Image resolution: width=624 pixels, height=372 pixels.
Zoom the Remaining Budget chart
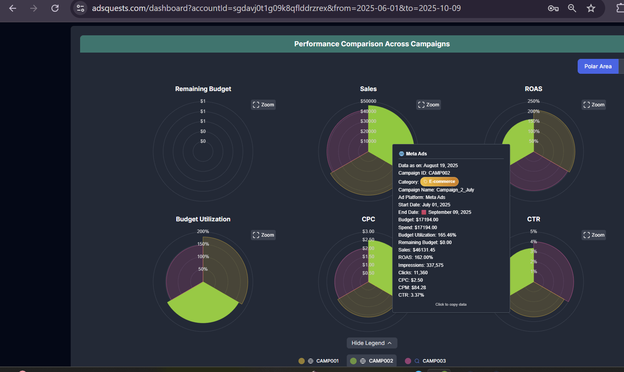click(263, 105)
